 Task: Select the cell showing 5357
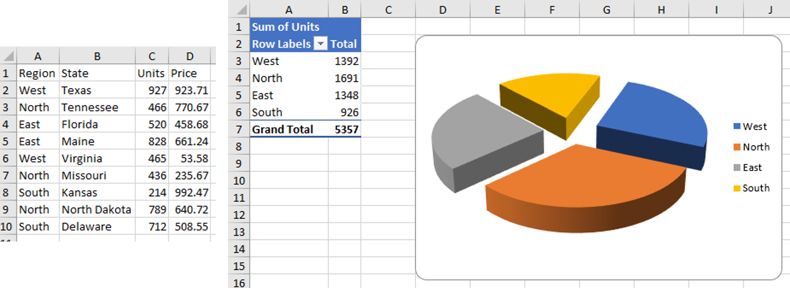pyautogui.click(x=346, y=130)
